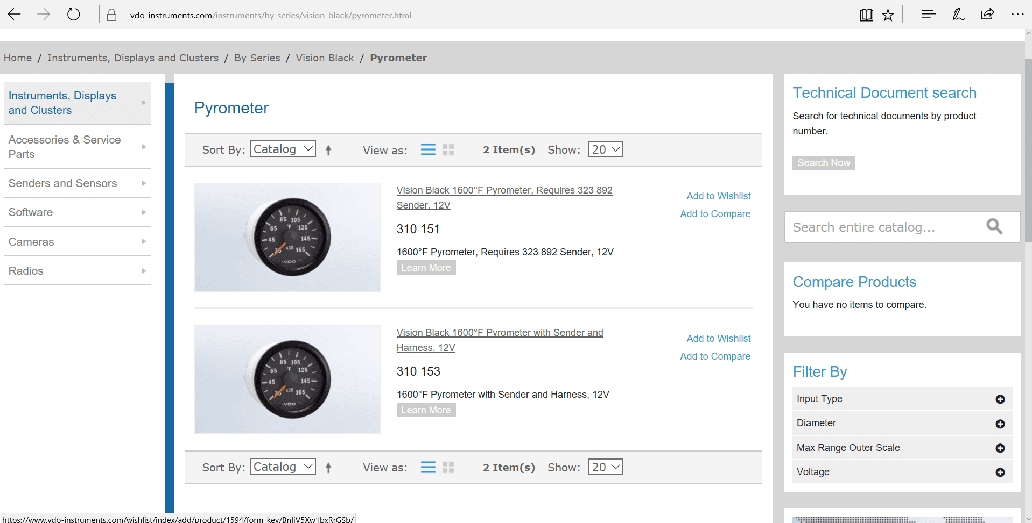This screenshot has width=1032, height=523.
Task: Open the Hub lines icon
Action: pyautogui.click(x=929, y=15)
